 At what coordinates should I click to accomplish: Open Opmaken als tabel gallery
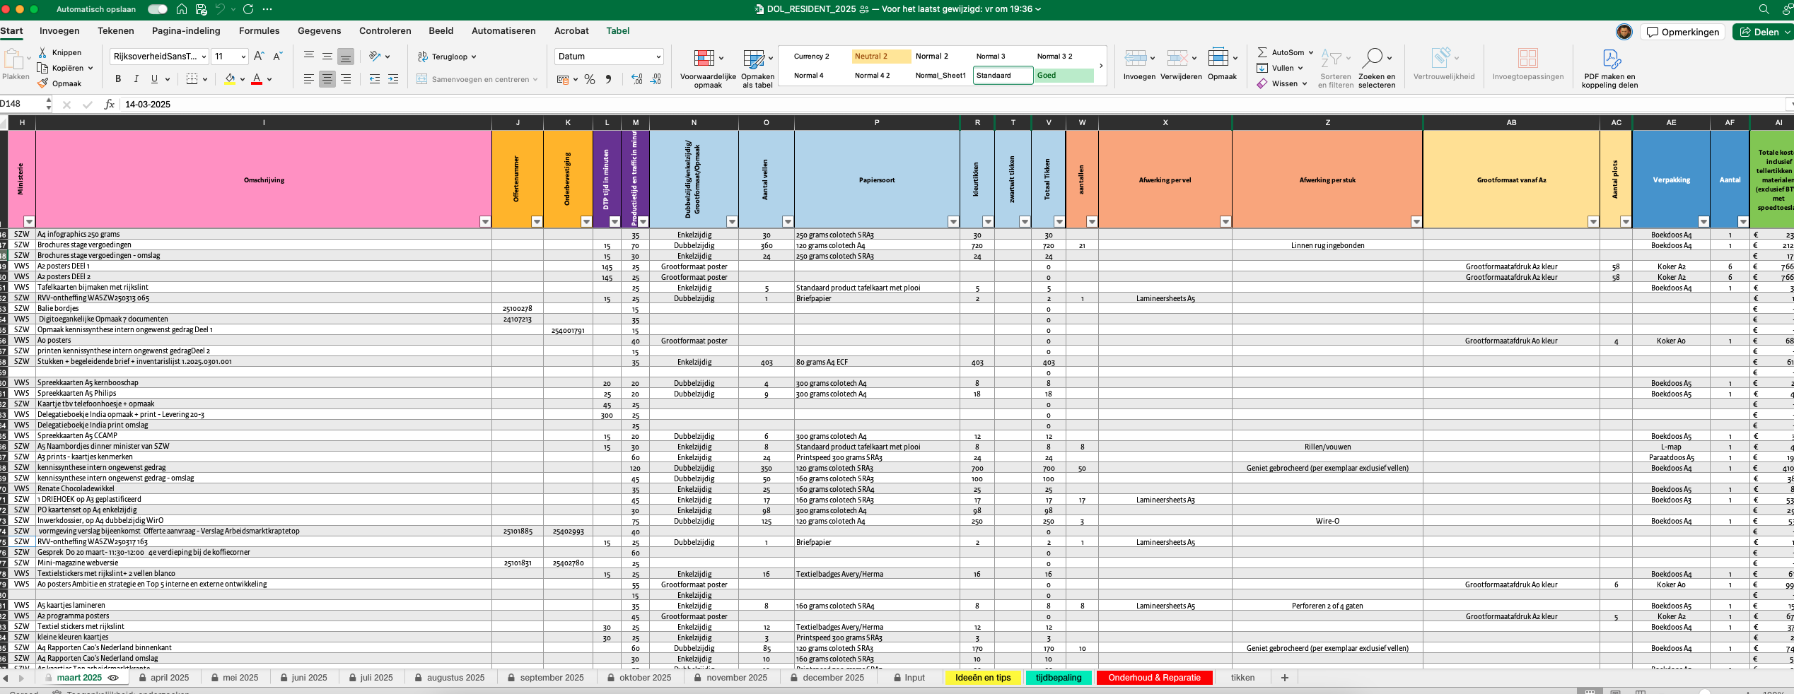coord(757,69)
